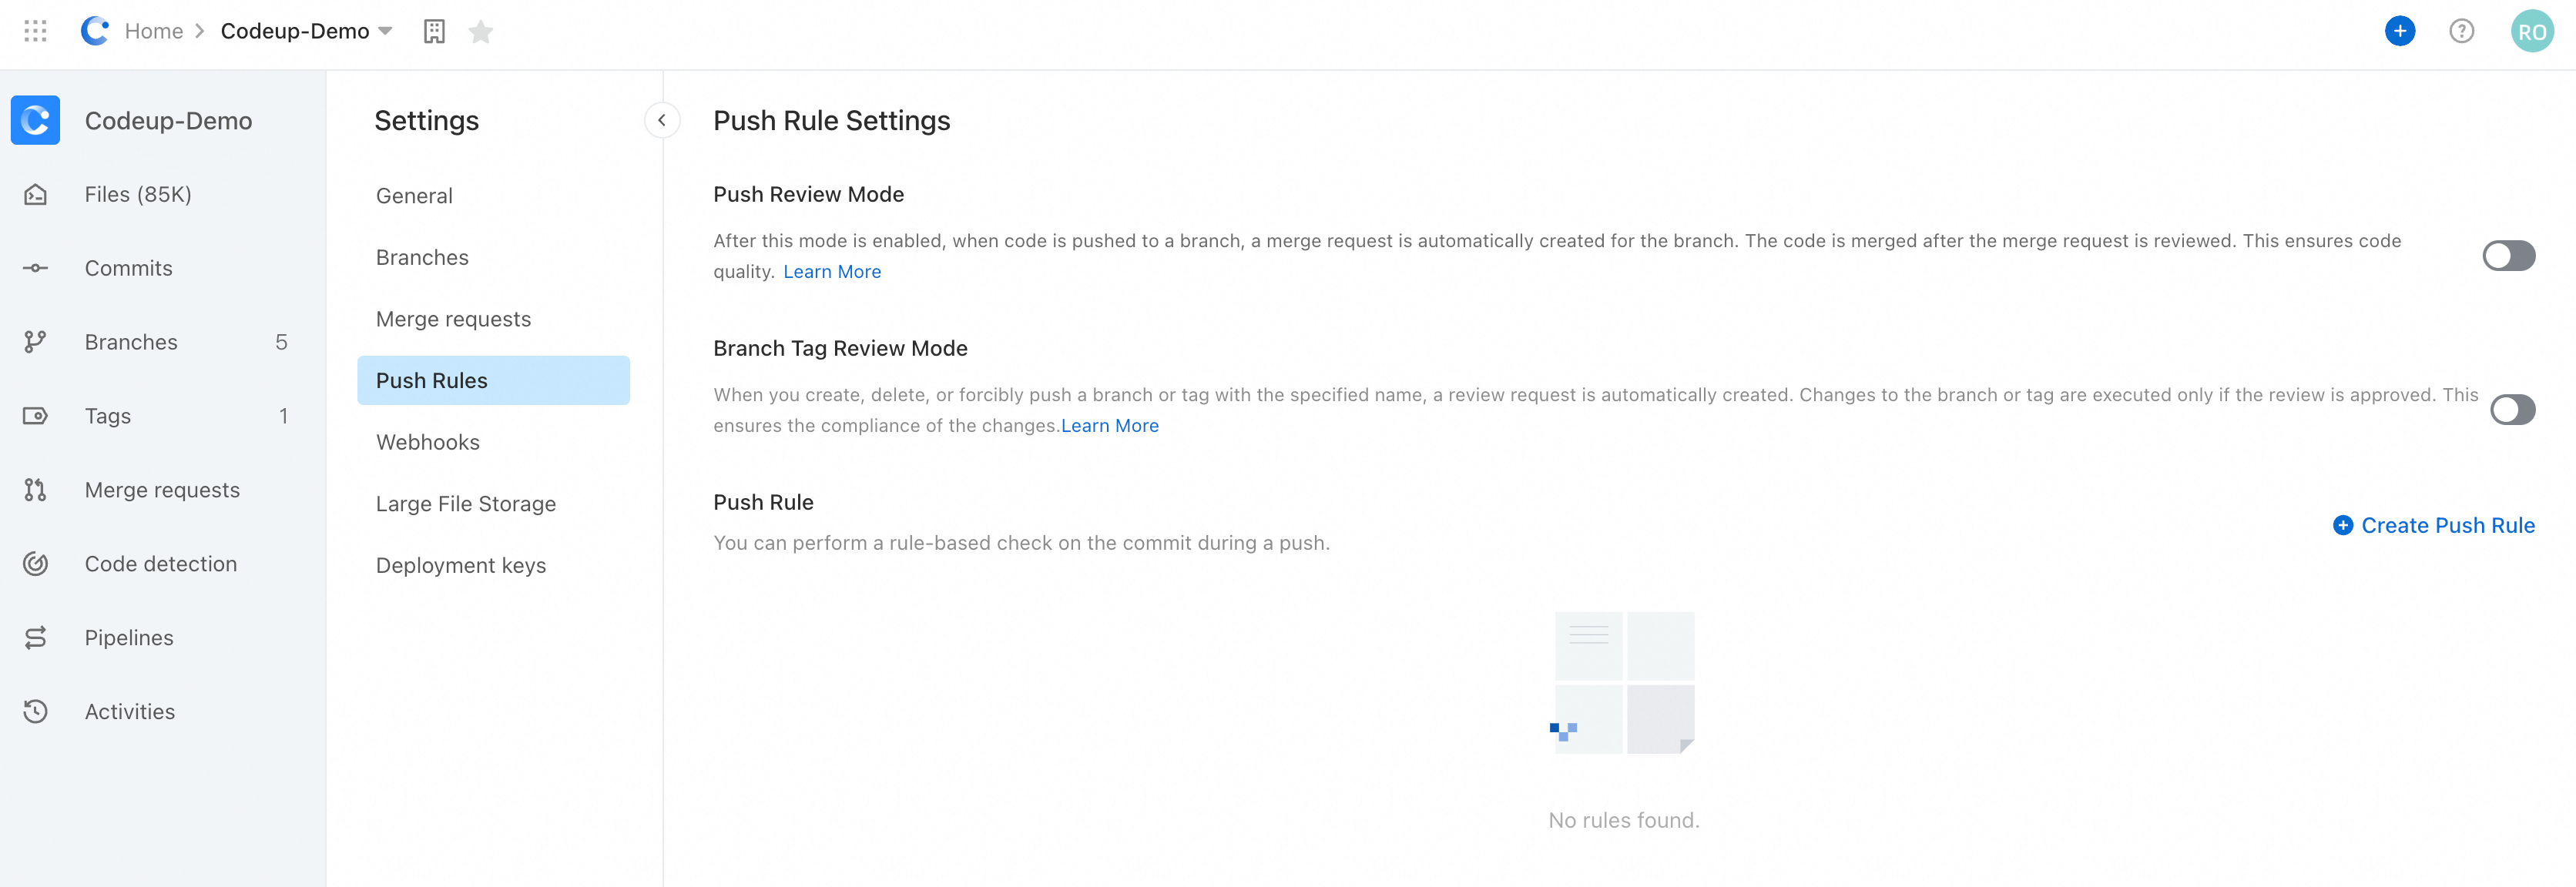The width and height of the screenshot is (2576, 887).
Task: Star the Codeup-Demo repository
Action: [481, 32]
